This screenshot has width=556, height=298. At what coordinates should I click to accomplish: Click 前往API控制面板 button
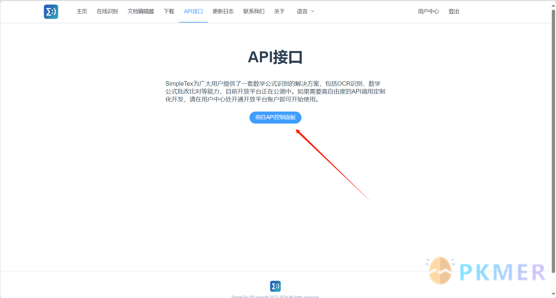pos(275,117)
